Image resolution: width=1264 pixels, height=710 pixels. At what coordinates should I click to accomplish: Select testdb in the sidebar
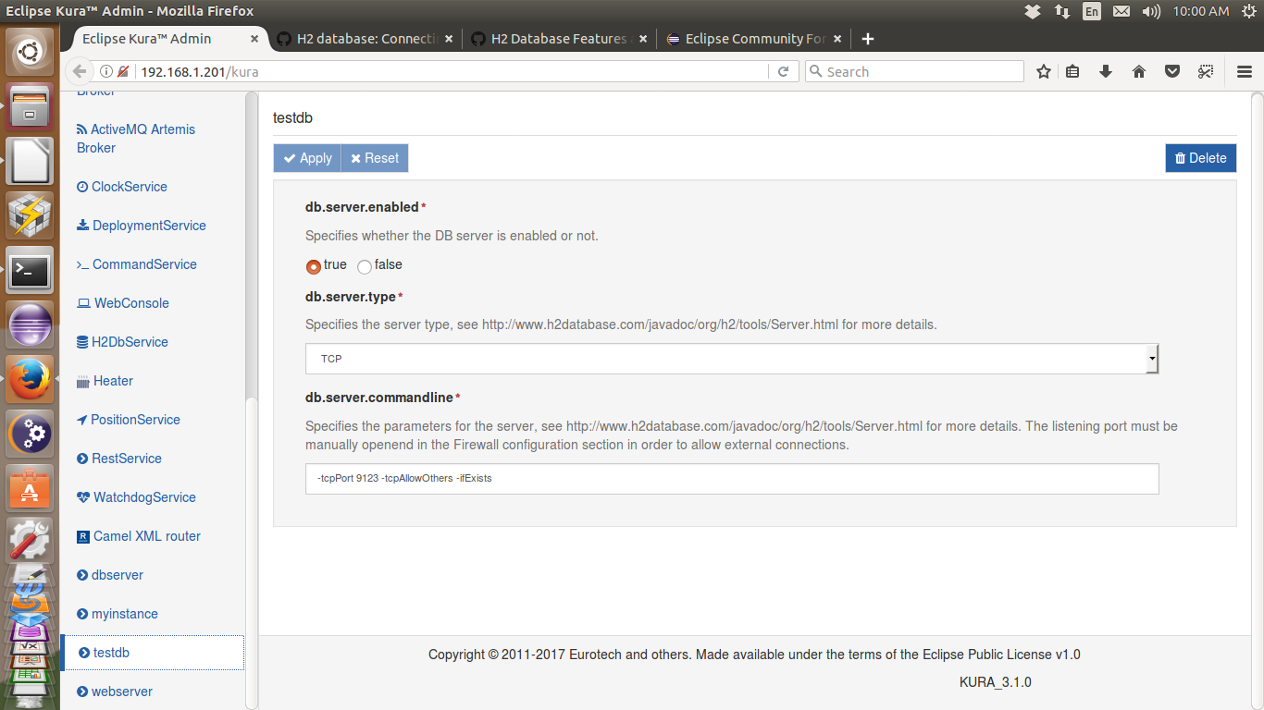pyautogui.click(x=153, y=653)
